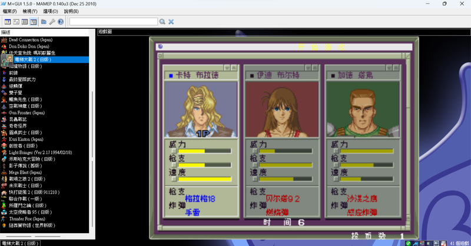Select Mega Blast (Japan) row
Viewport: 471px width, 246px height.
click(45, 172)
